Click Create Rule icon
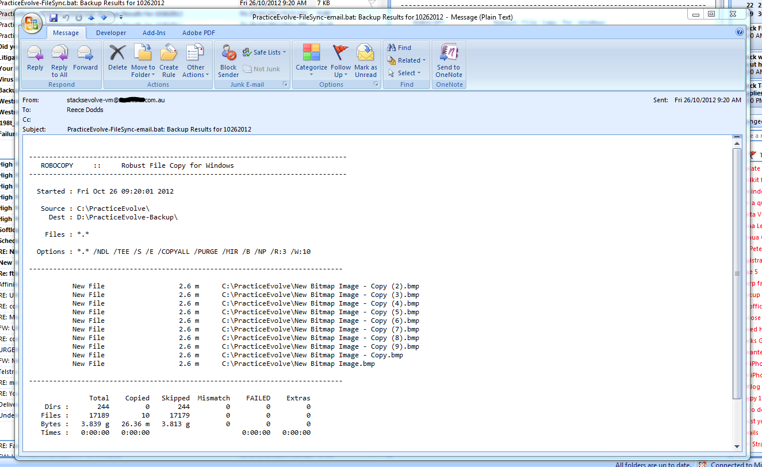 (169, 60)
